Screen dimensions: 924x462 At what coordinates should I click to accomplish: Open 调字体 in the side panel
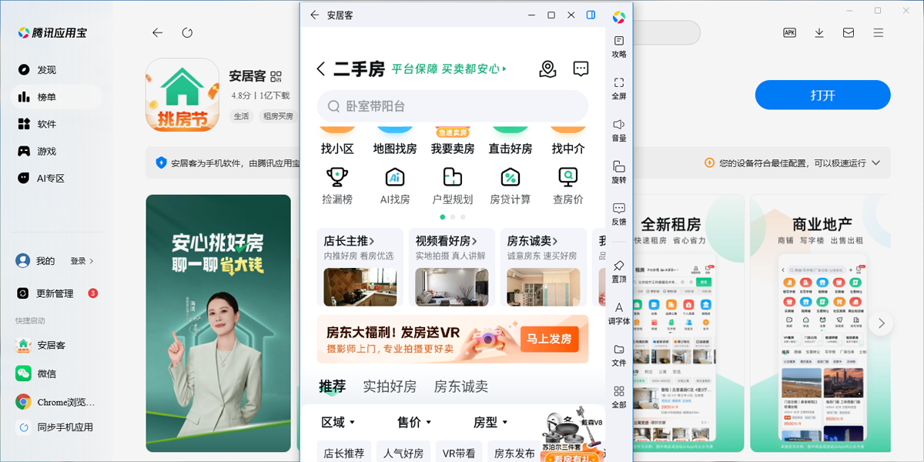pyautogui.click(x=619, y=313)
